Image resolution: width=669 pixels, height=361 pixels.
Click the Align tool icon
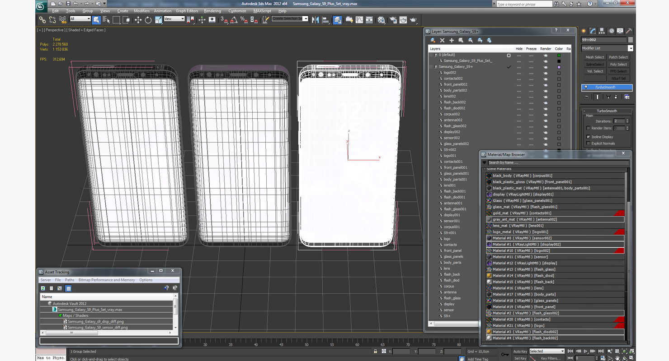coord(325,20)
